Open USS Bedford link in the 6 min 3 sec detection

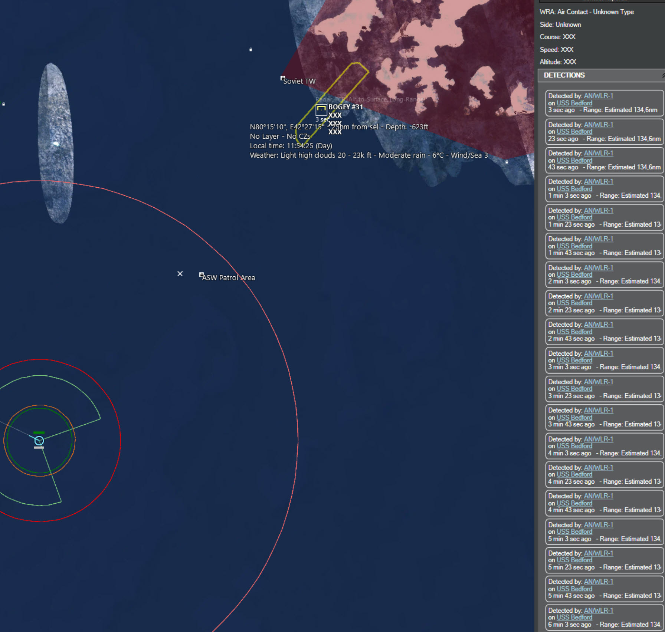click(x=574, y=617)
